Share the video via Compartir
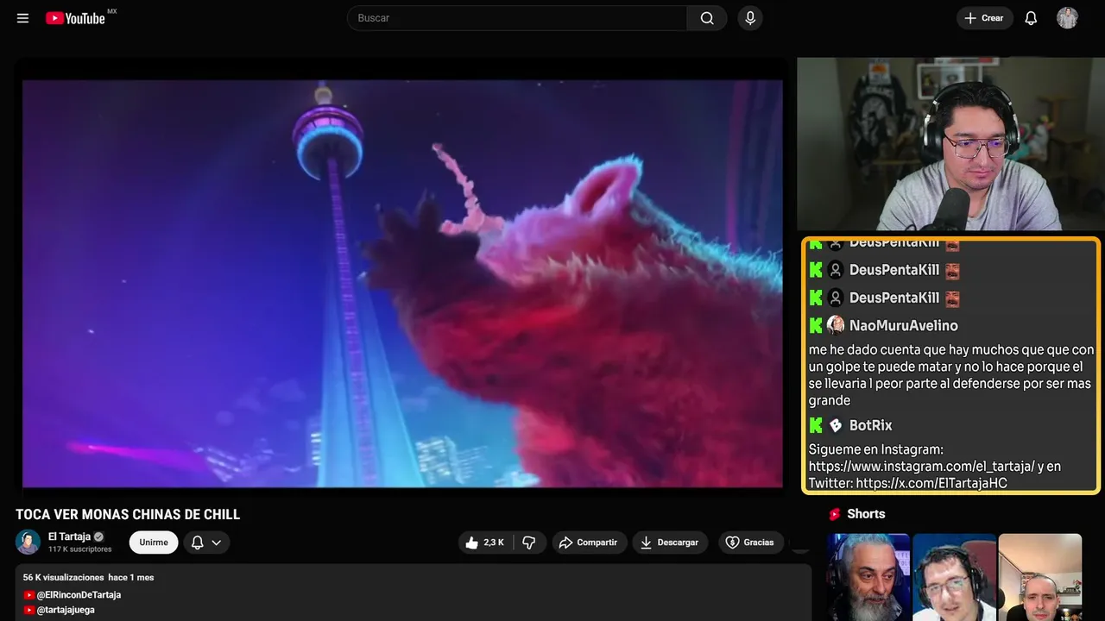This screenshot has height=621, width=1105. coord(588,543)
